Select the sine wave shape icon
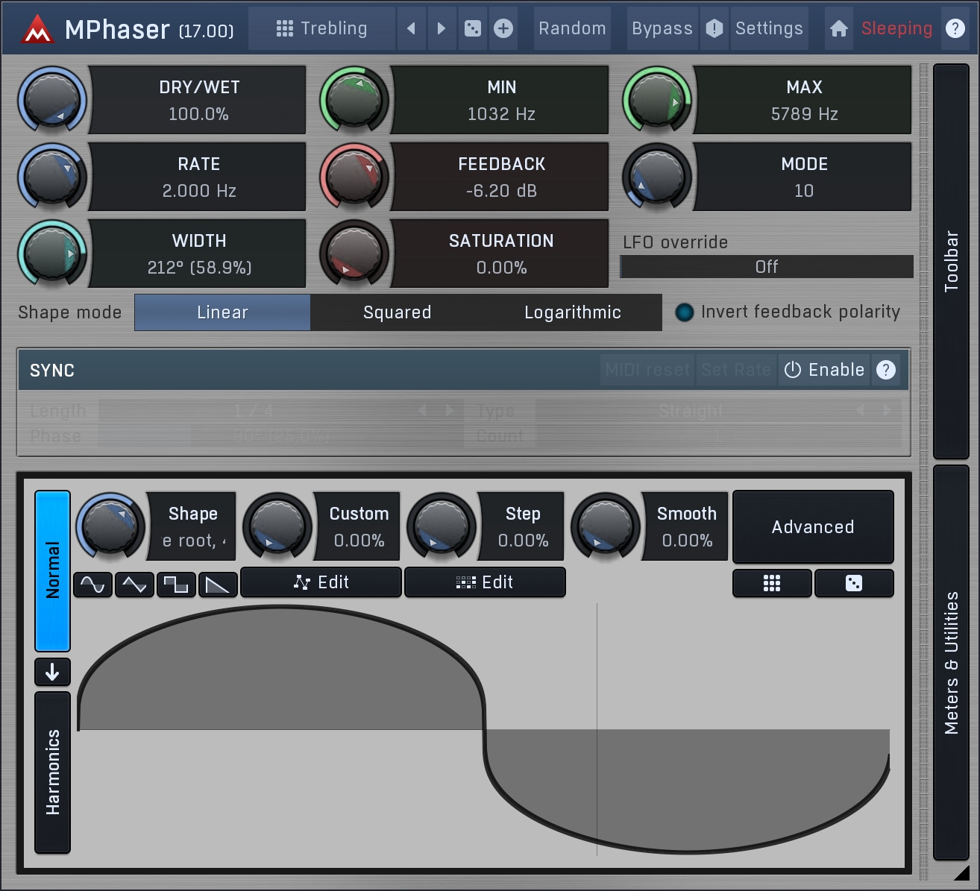 92,585
